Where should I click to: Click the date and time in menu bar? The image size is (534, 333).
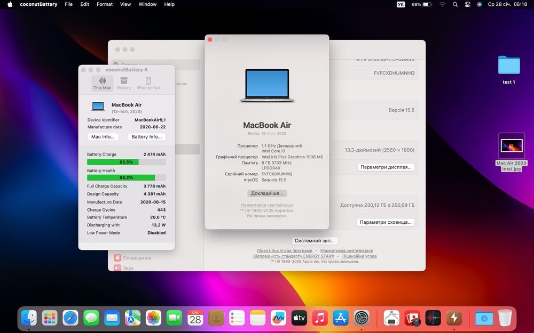coord(507,4)
